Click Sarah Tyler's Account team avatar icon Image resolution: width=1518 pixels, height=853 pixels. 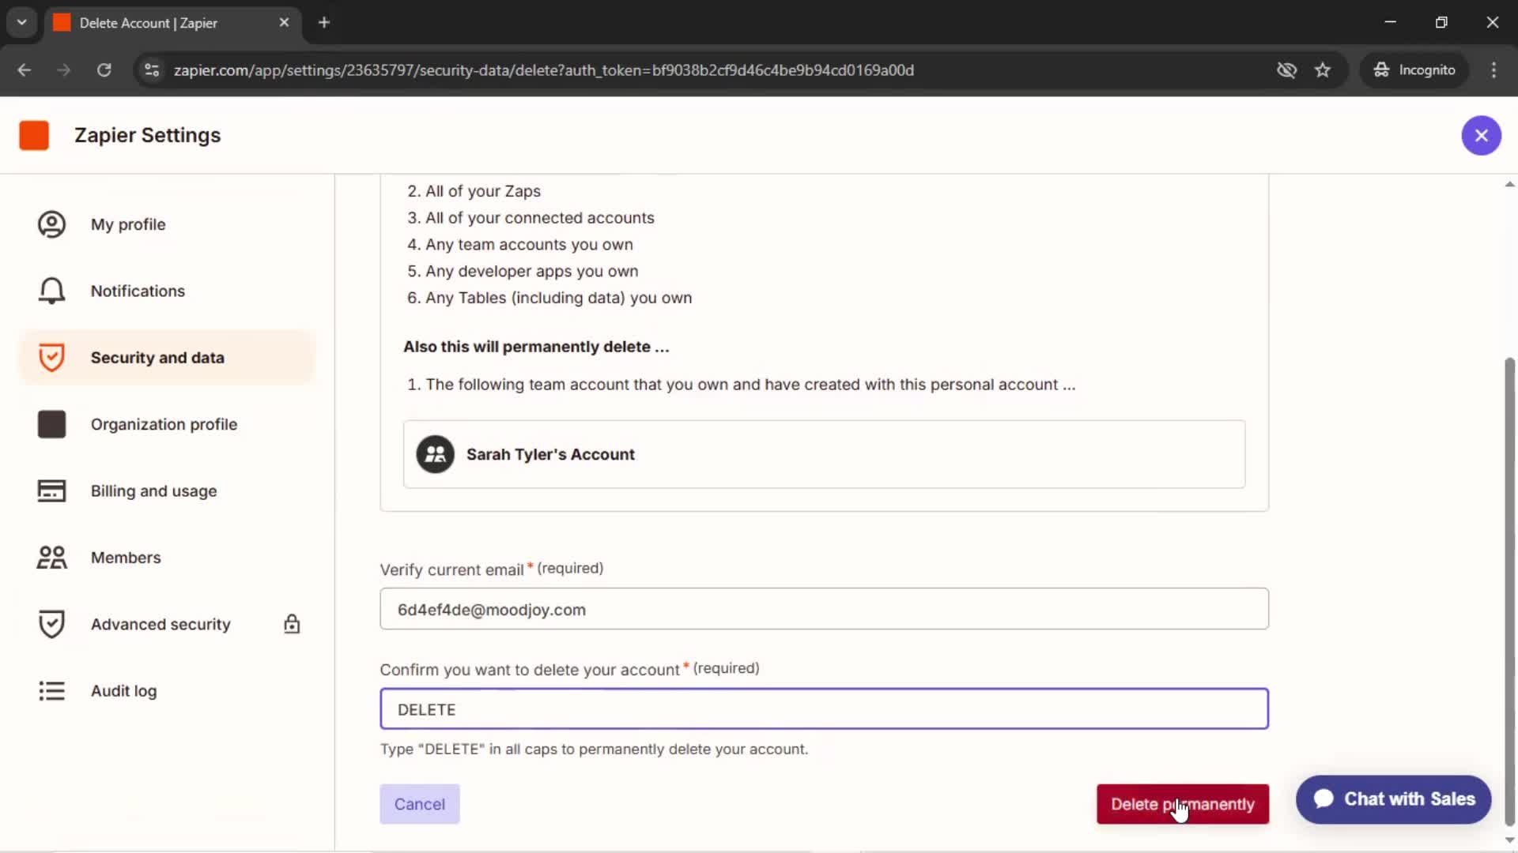pos(435,454)
